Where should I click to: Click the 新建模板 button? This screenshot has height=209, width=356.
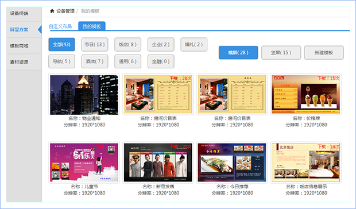[324, 53]
